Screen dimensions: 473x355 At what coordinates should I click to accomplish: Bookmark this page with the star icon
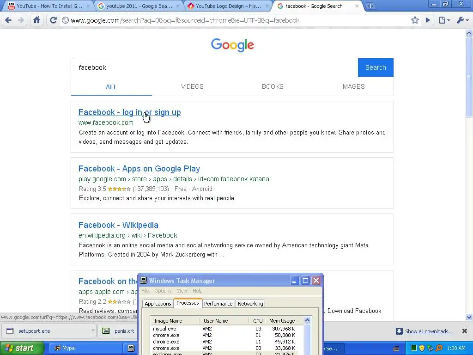415,20
